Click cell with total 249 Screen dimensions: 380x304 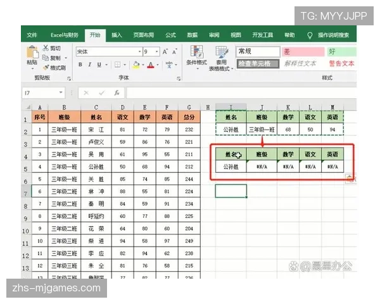click(189, 241)
